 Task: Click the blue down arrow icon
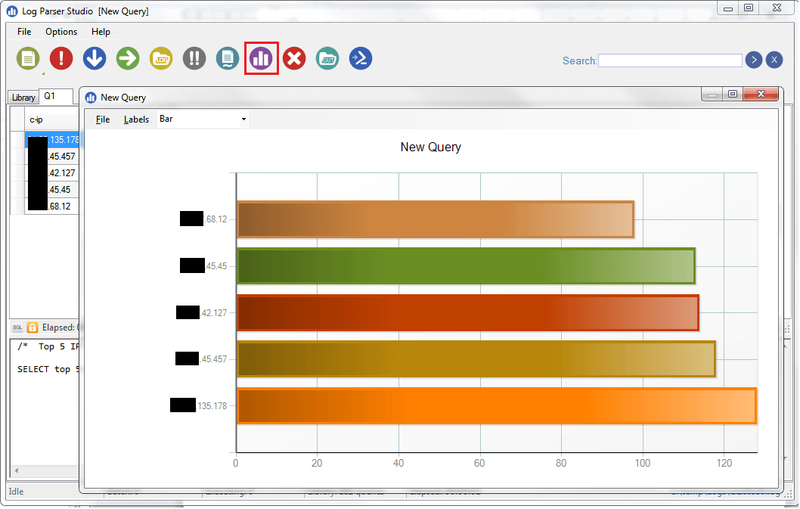[95, 58]
